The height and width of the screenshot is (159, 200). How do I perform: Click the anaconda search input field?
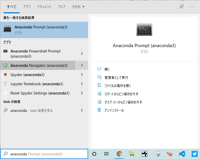coord(44,154)
